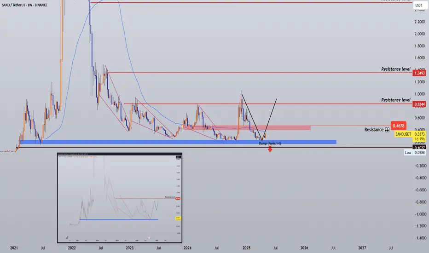Click 2022 on the time axis
Viewport: 429px width, 253px height.
[72, 248]
